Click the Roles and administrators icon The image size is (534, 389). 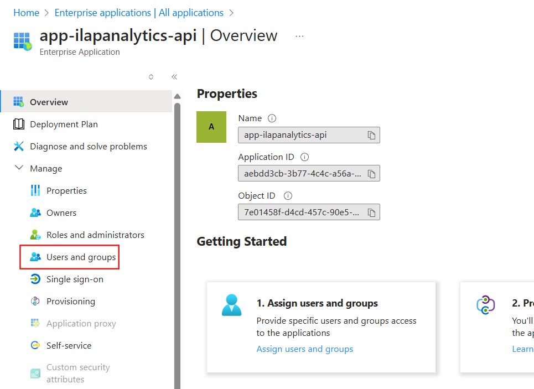(35, 235)
